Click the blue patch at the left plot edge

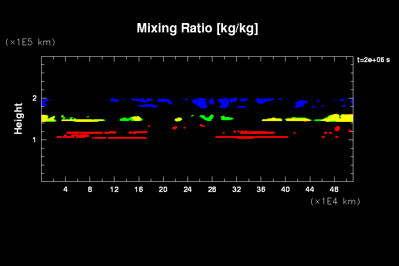(44, 102)
